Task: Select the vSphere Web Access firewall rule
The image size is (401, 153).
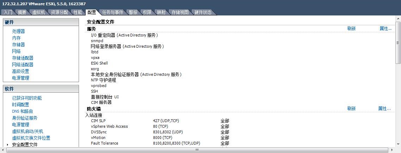Action: [109, 126]
